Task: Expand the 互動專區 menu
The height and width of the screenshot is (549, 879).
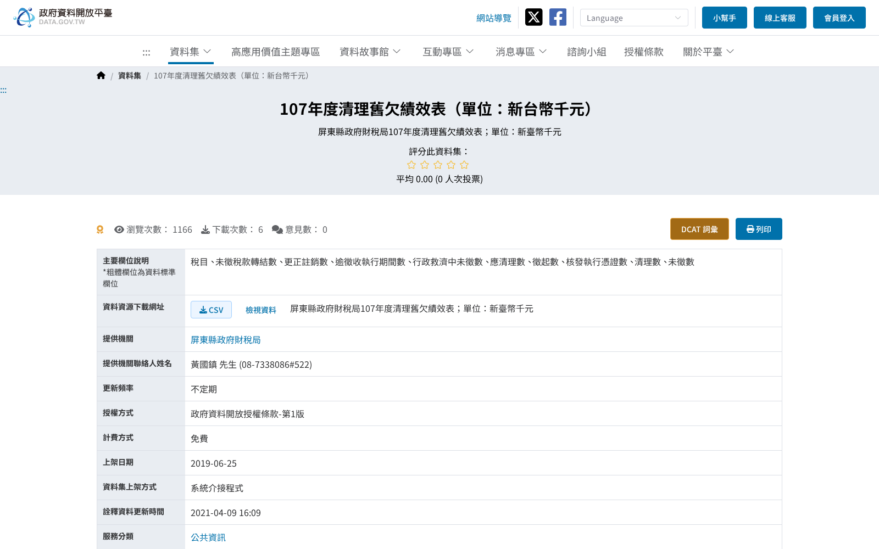Action: coord(448,52)
